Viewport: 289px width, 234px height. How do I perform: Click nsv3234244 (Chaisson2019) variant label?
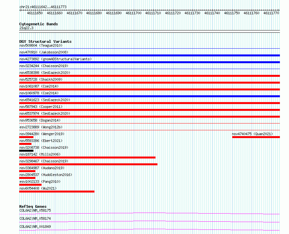44,66
